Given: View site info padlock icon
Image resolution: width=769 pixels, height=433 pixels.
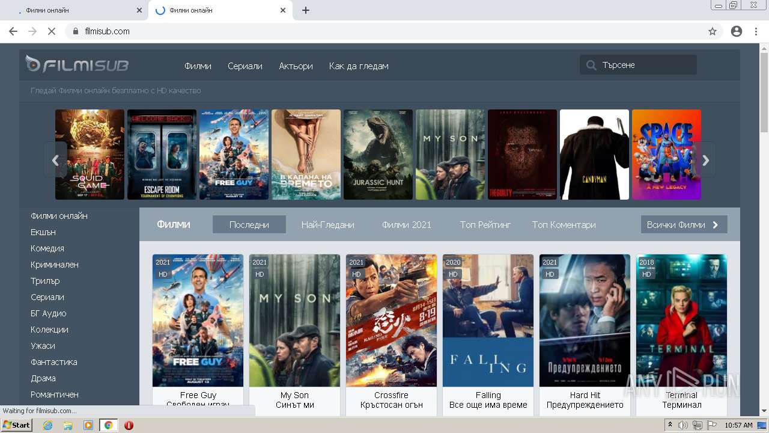Looking at the screenshot, I should [x=76, y=31].
